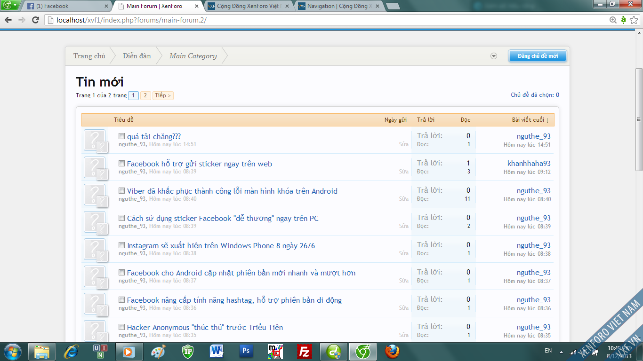
Task: Tick the 'Facebook nâng cấp tính năng hashtag' checkbox
Action: coord(121,300)
